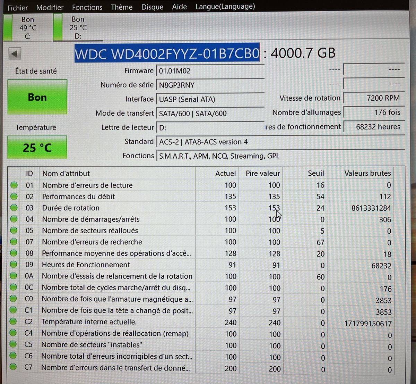Click green status icon for attribute C0
Screen dimensions: 416x384
click(x=13, y=299)
